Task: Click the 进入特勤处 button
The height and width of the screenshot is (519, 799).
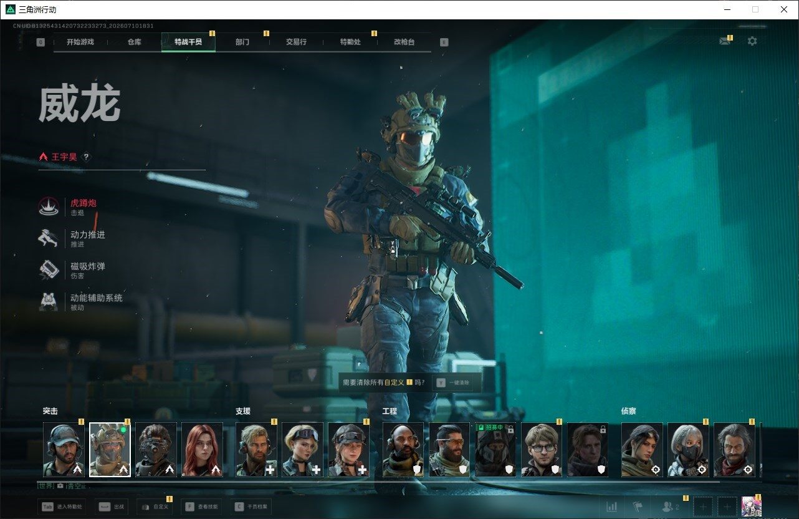Action: point(62,507)
